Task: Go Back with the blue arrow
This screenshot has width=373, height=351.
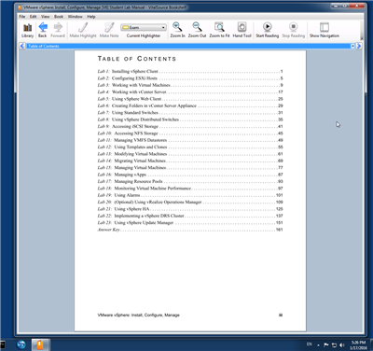Action: (43, 30)
